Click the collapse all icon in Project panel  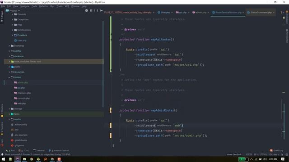tap(91, 11)
